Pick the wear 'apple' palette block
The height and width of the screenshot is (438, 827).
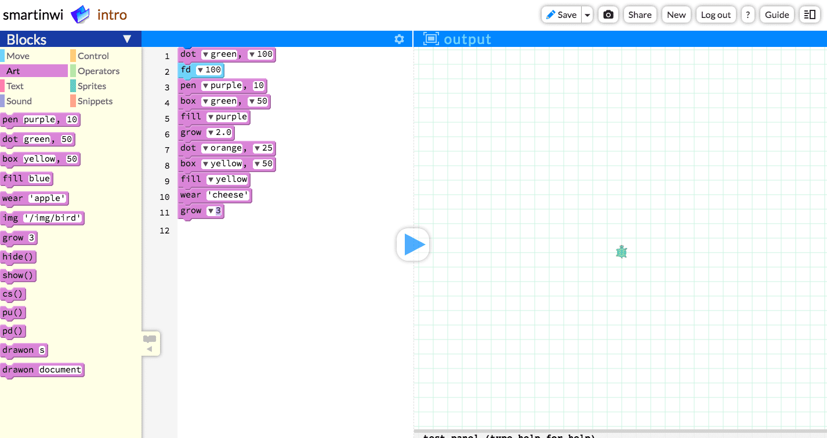point(35,199)
